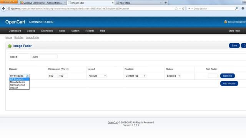The width and height of the screenshot is (246, 138).
Task: Follow the Modules breadcrumb link
Action: click(19, 38)
